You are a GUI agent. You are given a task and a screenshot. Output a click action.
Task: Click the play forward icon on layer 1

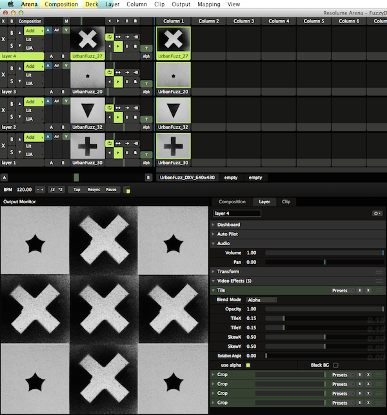pyautogui.click(x=119, y=153)
